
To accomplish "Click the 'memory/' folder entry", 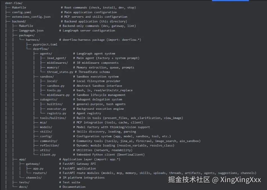I will (53, 67).
